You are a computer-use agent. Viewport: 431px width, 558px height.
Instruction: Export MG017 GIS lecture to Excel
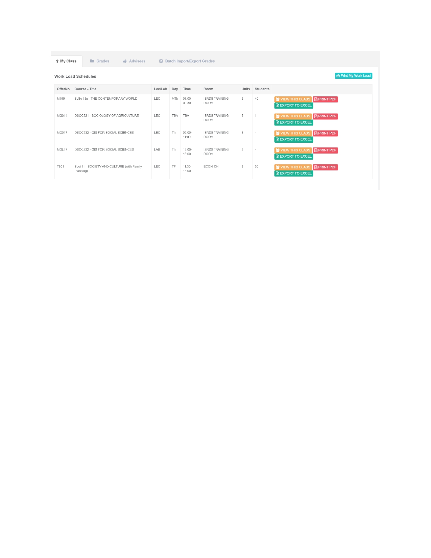(x=293, y=139)
